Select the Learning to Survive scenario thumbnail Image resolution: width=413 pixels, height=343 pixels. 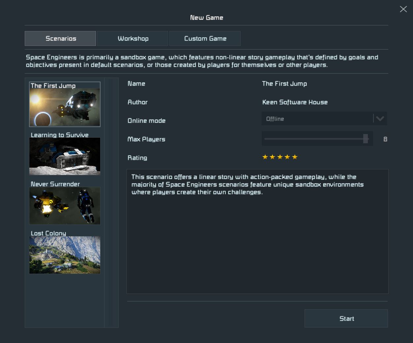65,156
